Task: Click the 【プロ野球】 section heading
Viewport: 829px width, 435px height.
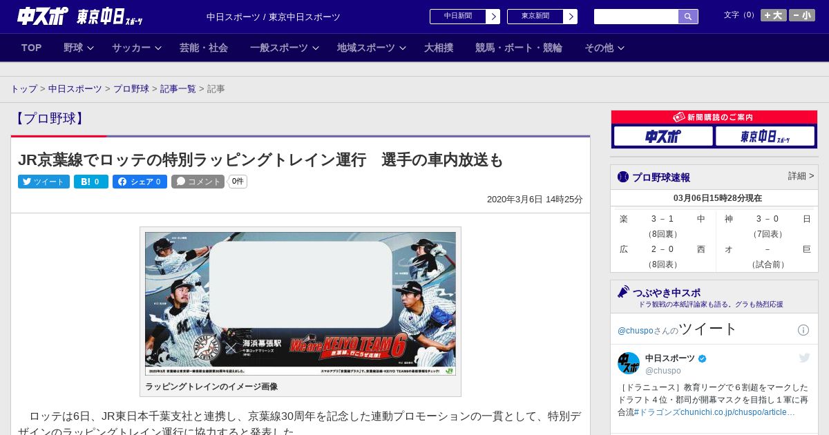Action: point(48,119)
